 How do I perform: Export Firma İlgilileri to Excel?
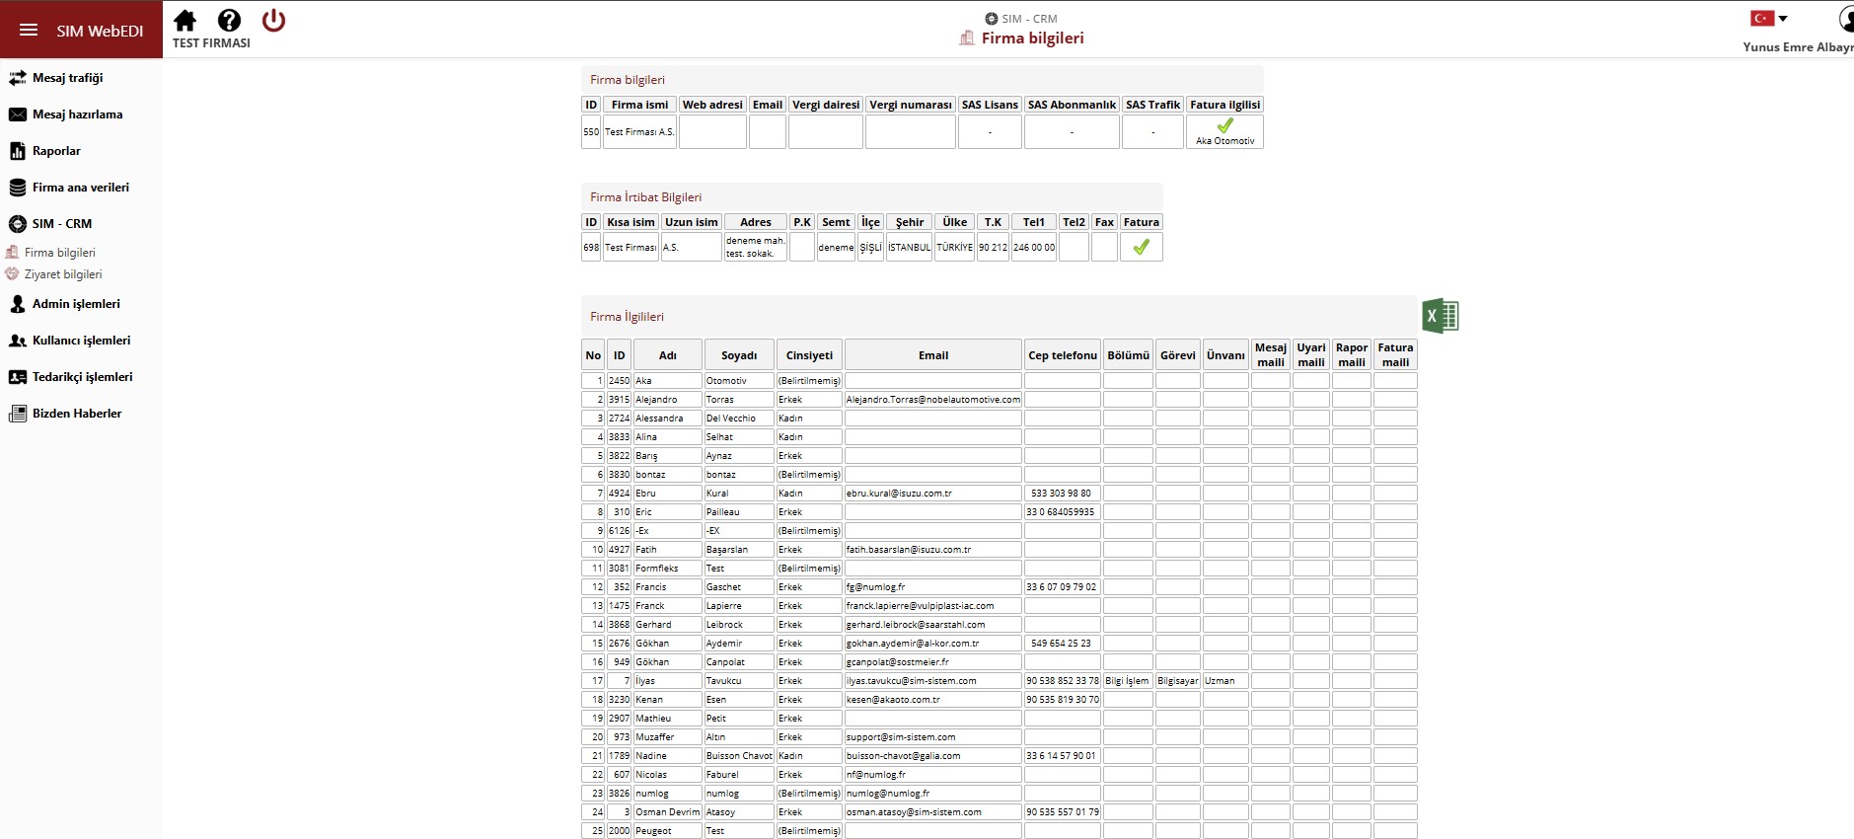click(x=1441, y=316)
